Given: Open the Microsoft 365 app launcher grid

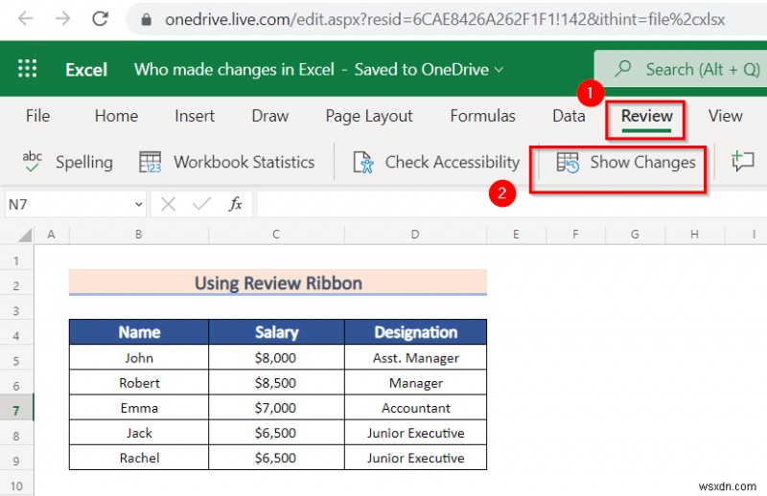Looking at the screenshot, I should 28,69.
